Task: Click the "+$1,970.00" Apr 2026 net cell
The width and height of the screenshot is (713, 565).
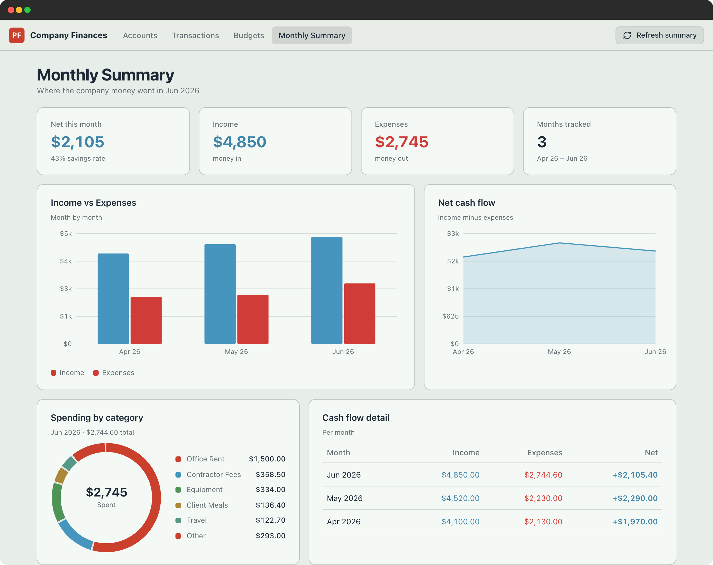Action: coord(635,522)
